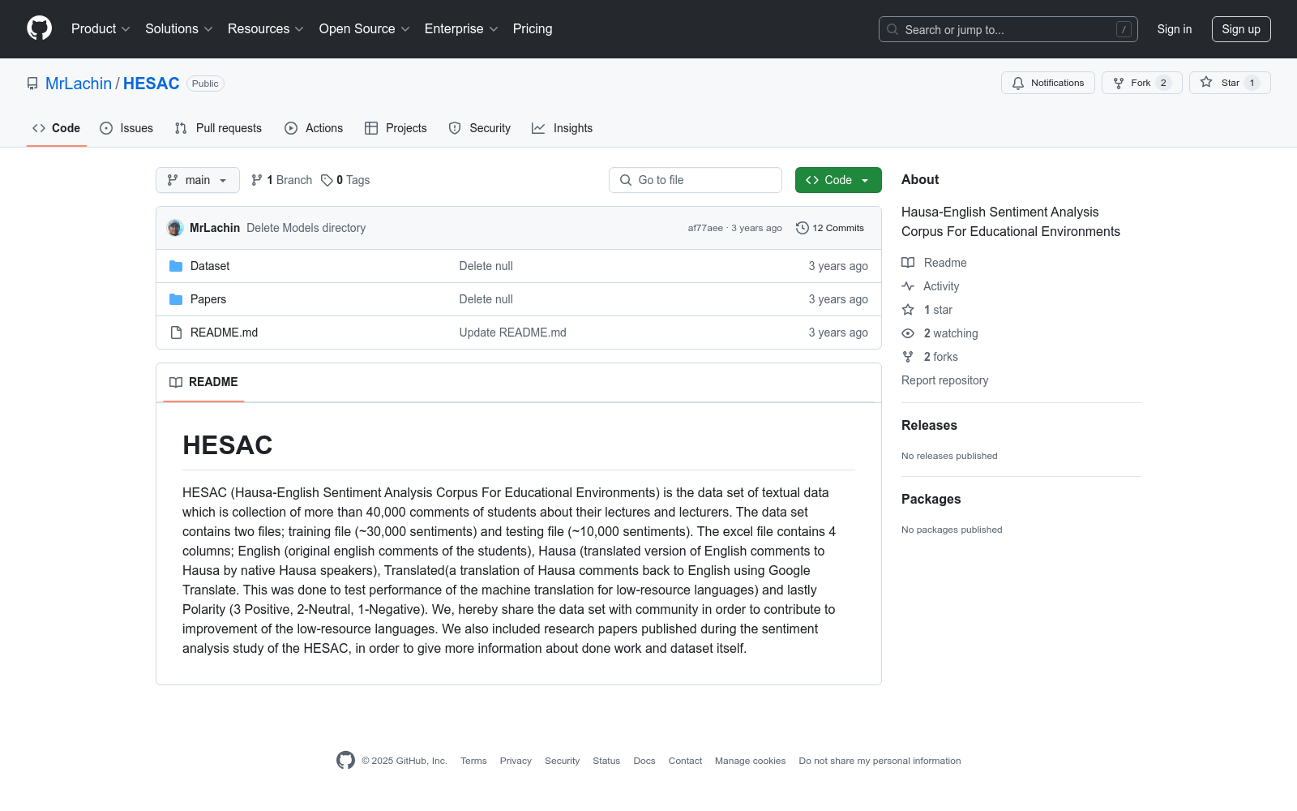1297x811 pixels.
Task: Open the Enterprise dropdown
Action: click(x=461, y=29)
